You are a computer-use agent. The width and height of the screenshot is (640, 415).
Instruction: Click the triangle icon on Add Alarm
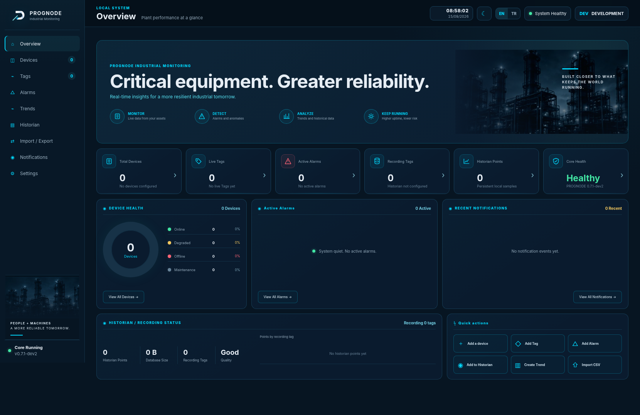[575, 344]
